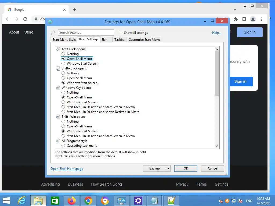Toggle Chrome side panel icon
Screen dimensions: 275x206
pyautogui.click(x=244, y=19)
